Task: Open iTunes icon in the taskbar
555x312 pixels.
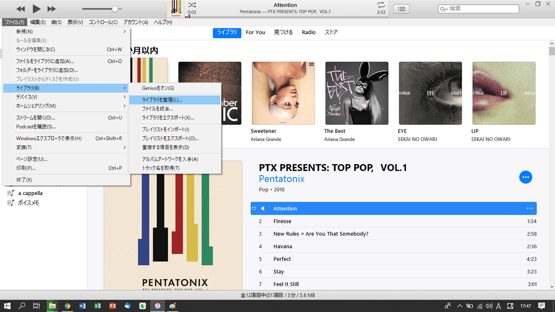Action: 158,306
